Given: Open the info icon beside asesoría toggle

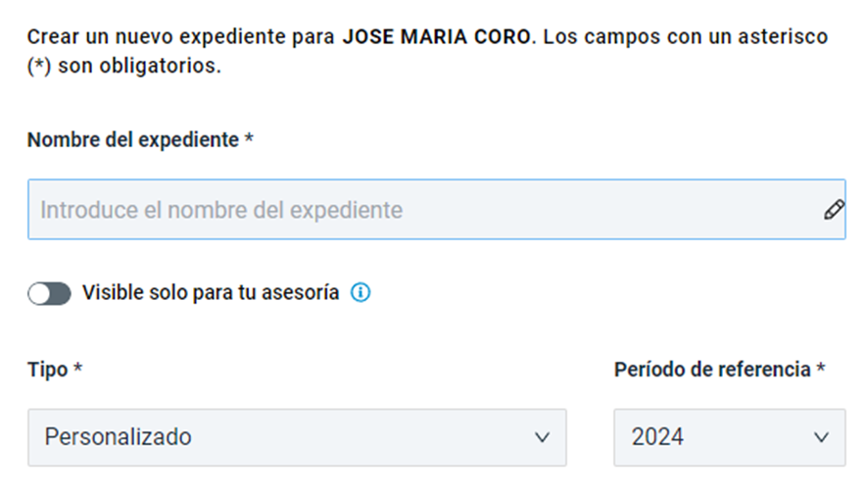Looking at the screenshot, I should 361,292.
